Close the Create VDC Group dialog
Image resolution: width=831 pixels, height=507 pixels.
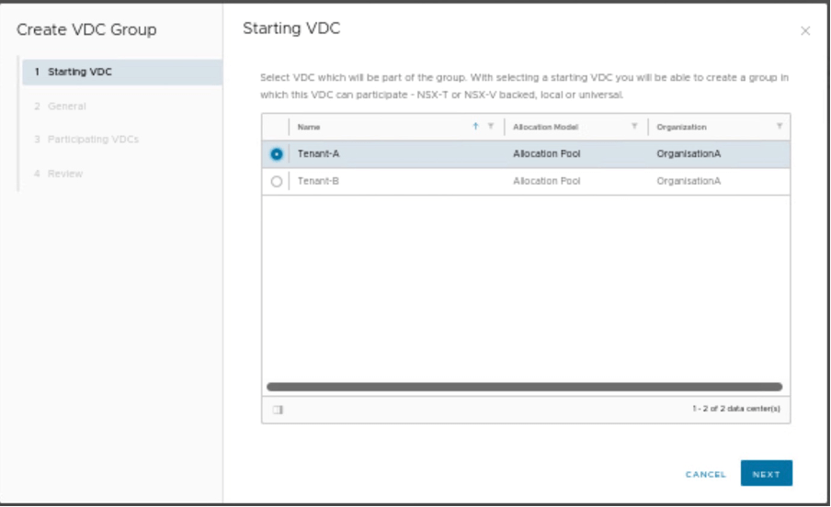click(805, 31)
